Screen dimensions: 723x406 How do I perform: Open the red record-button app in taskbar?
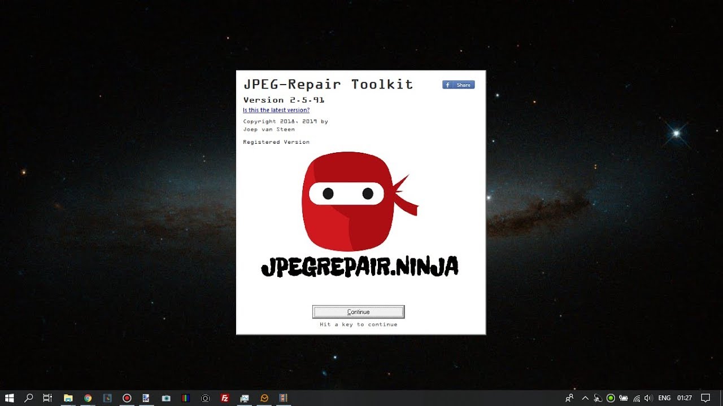point(127,398)
